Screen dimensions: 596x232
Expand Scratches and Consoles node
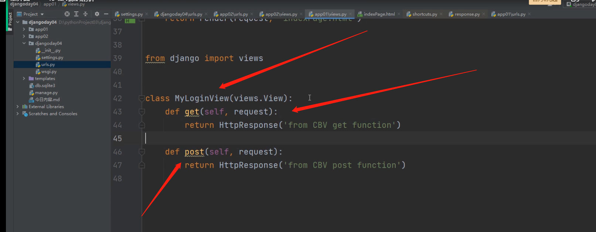pos(18,113)
